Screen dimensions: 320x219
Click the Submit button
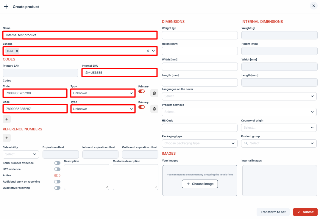305,212
